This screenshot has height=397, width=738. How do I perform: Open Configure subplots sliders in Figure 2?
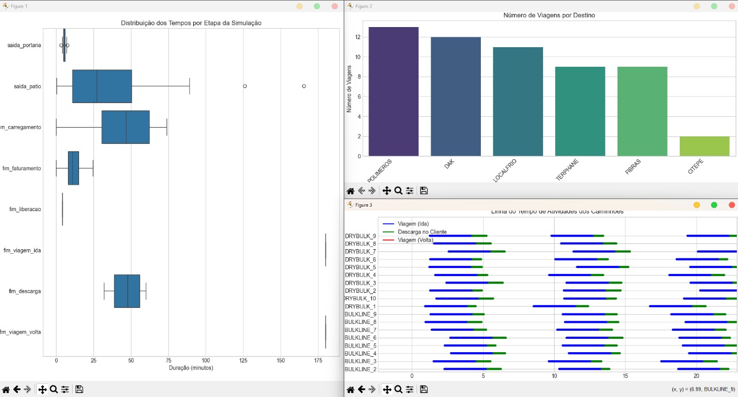click(x=409, y=191)
